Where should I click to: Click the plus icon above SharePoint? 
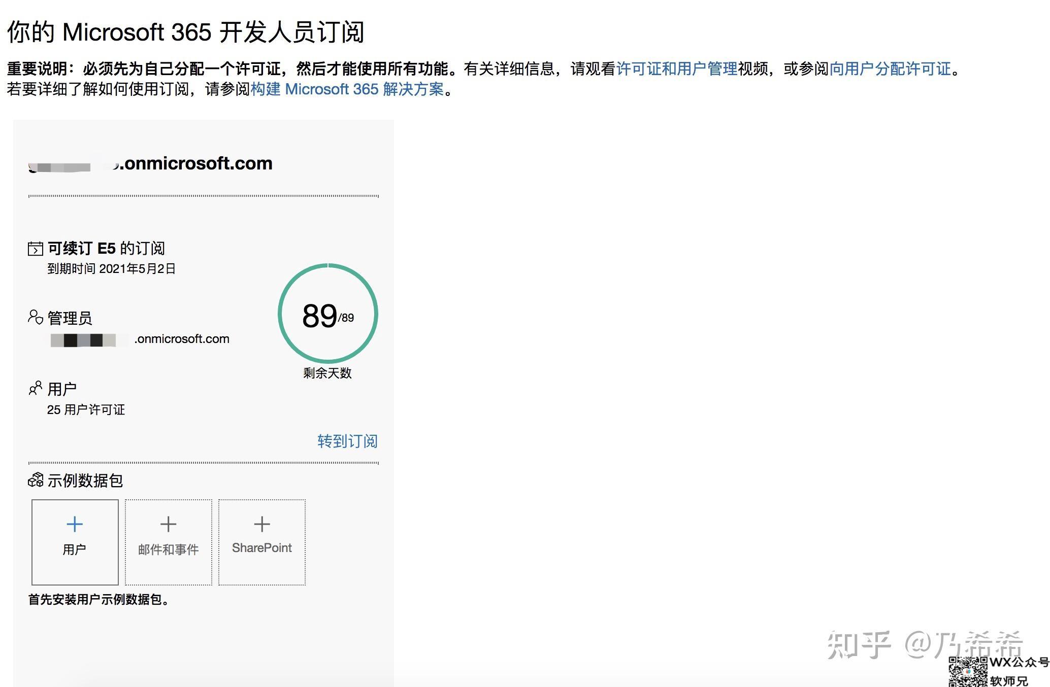(x=262, y=524)
